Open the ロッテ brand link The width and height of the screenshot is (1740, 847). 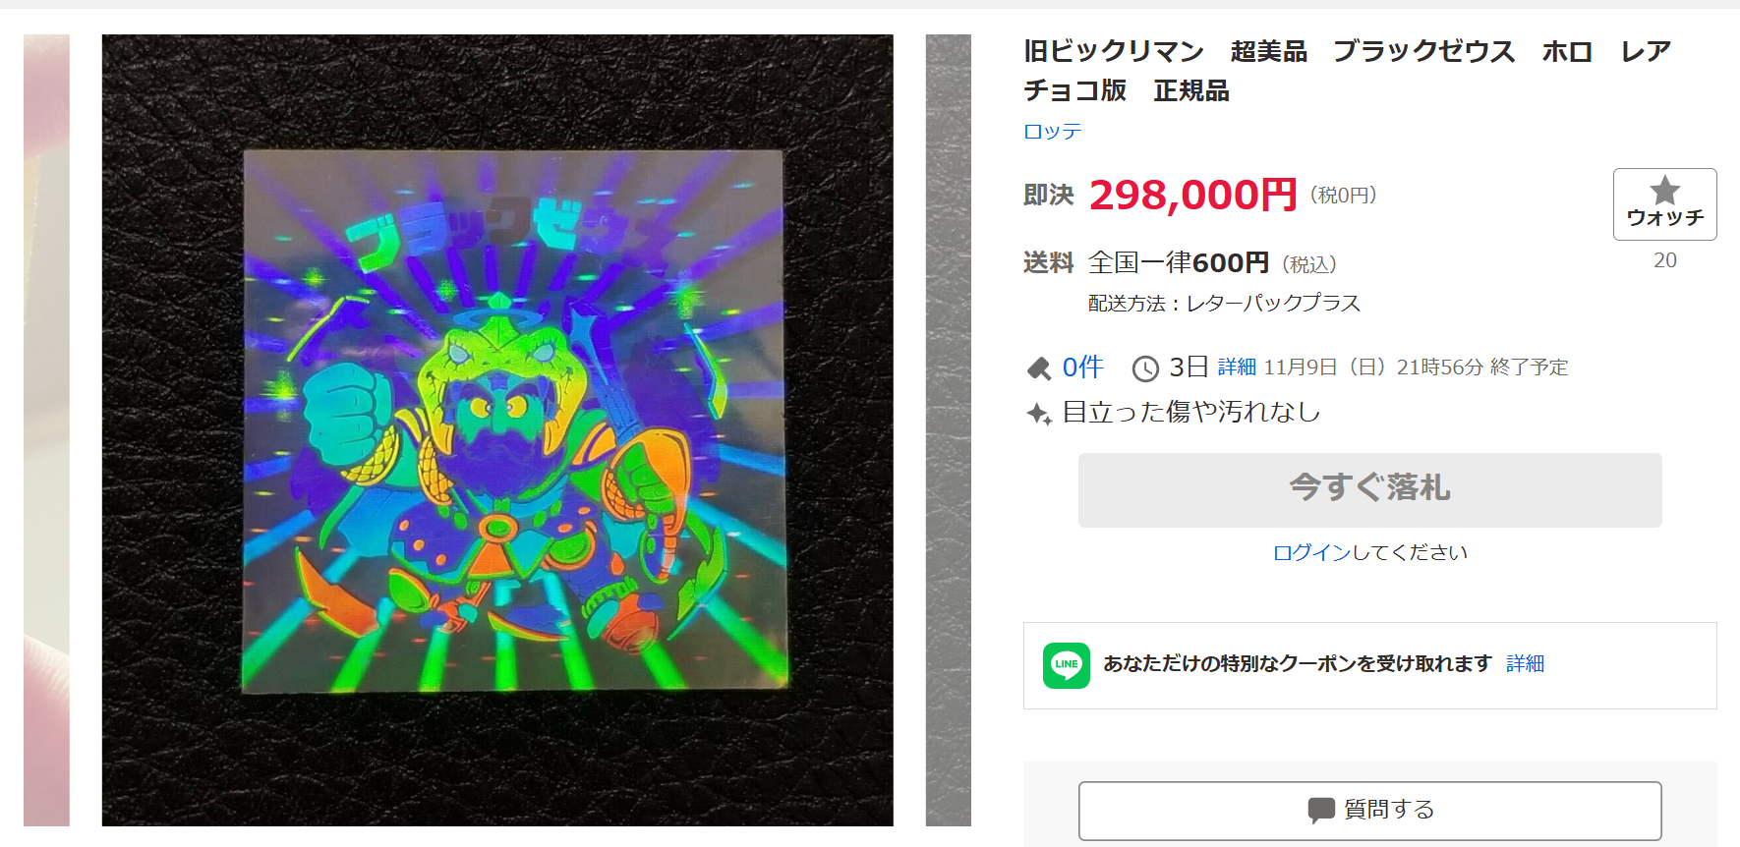tap(1052, 131)
